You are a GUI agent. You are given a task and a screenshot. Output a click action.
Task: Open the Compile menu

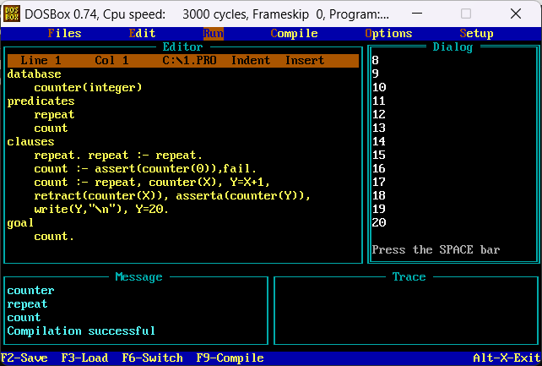[294, 34]
